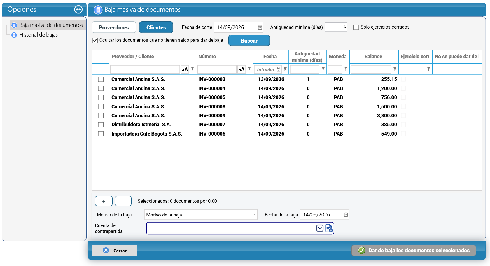Viewport: 490px width, 266px height.
Task: Open filter funnel for Balance column
Action: [395, 69]
